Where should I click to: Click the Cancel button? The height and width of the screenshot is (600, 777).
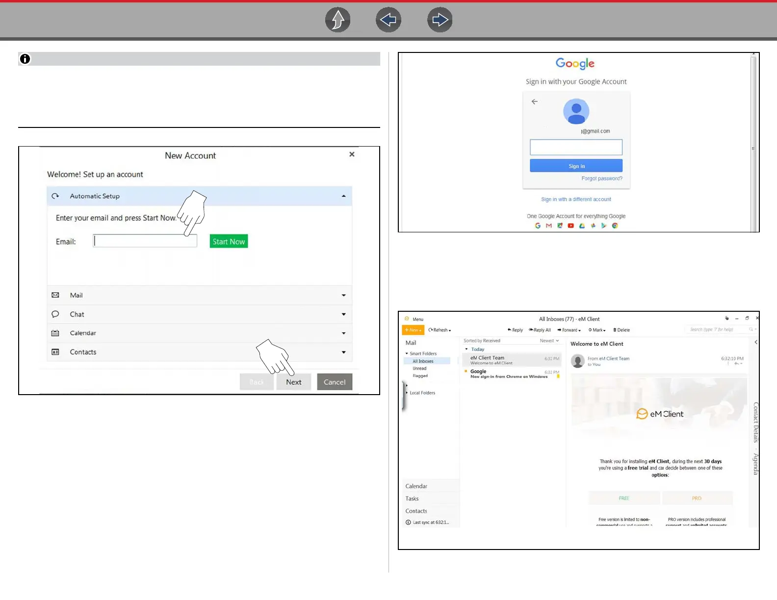coord(335,382)
